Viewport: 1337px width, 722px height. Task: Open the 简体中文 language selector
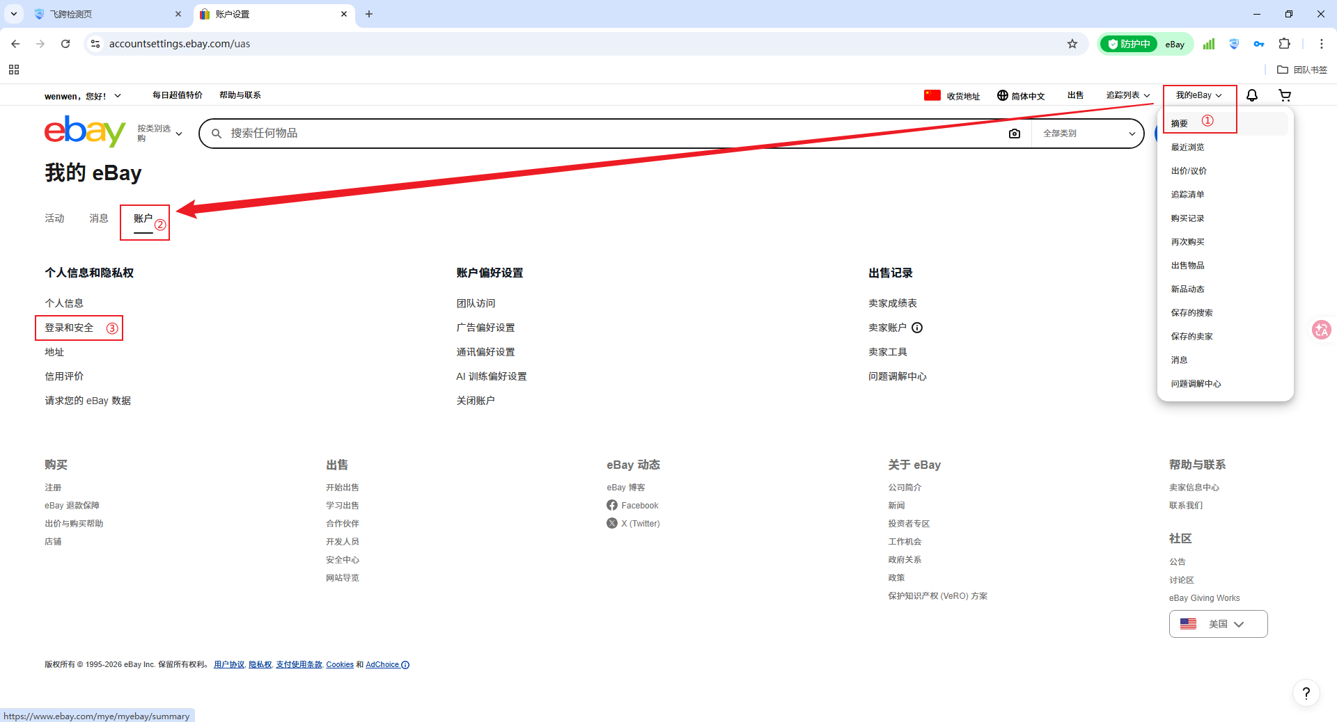click(x=1021, y=96)
